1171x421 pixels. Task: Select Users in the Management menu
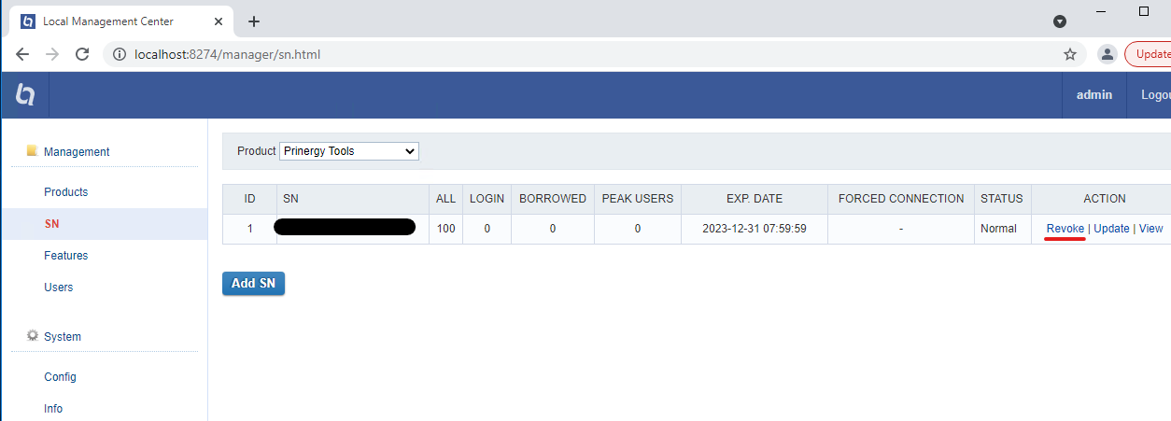coord(58,288)
